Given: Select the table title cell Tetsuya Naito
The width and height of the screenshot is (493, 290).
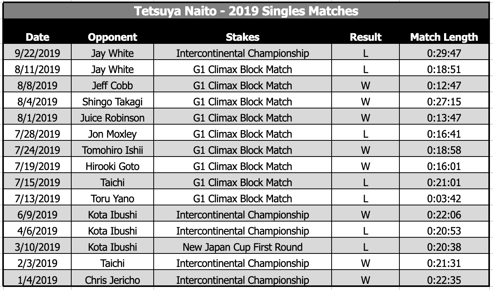Looking at the screenshot, I should [246, 11].
